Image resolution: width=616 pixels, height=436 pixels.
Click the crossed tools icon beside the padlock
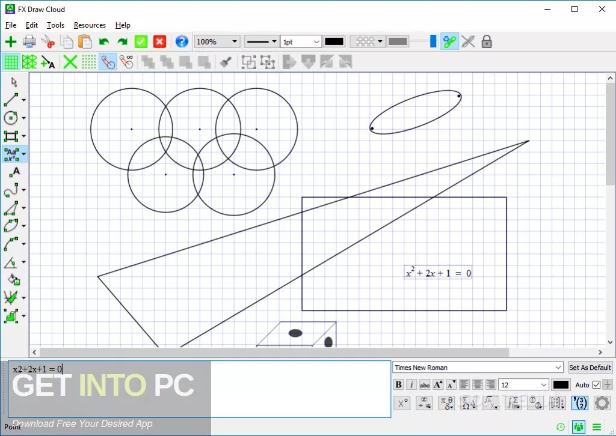point(468,41)
